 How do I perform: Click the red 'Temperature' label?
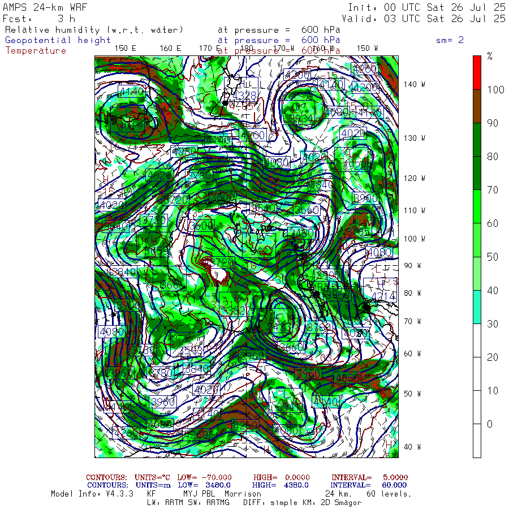36,51
